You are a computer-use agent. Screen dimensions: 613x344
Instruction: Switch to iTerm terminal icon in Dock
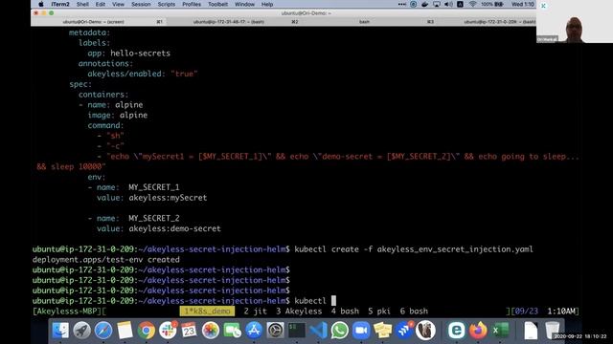(x=297, y=331)
